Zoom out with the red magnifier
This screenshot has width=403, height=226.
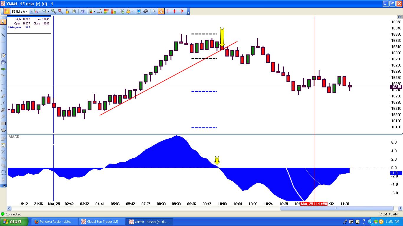click(x=60, y=11)
